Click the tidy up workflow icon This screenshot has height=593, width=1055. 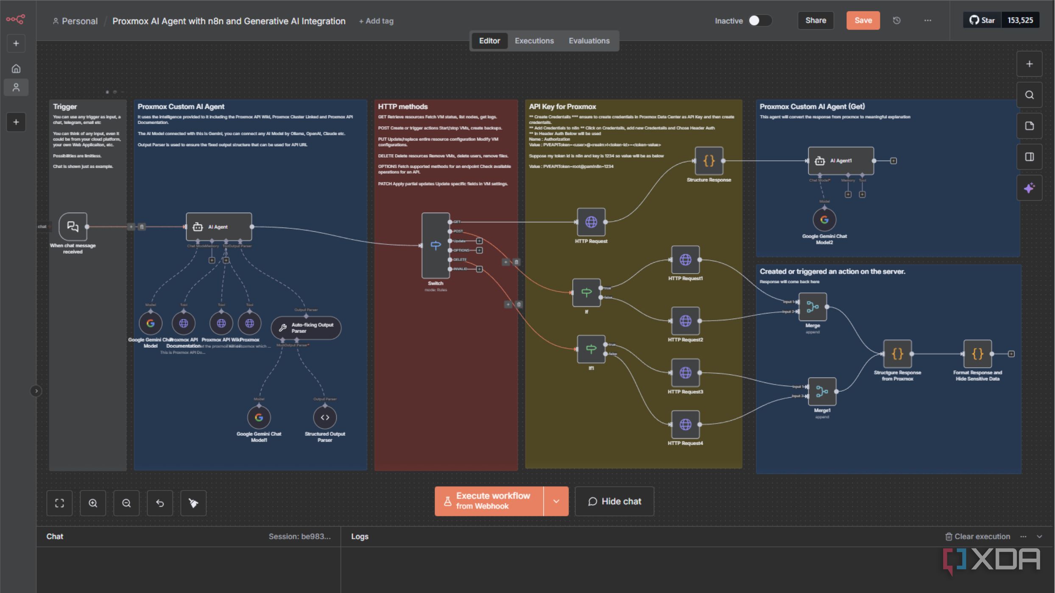click(193, 503)
